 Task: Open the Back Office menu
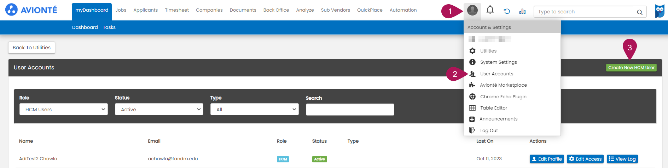pyautogui.click(x=276, y=10)
